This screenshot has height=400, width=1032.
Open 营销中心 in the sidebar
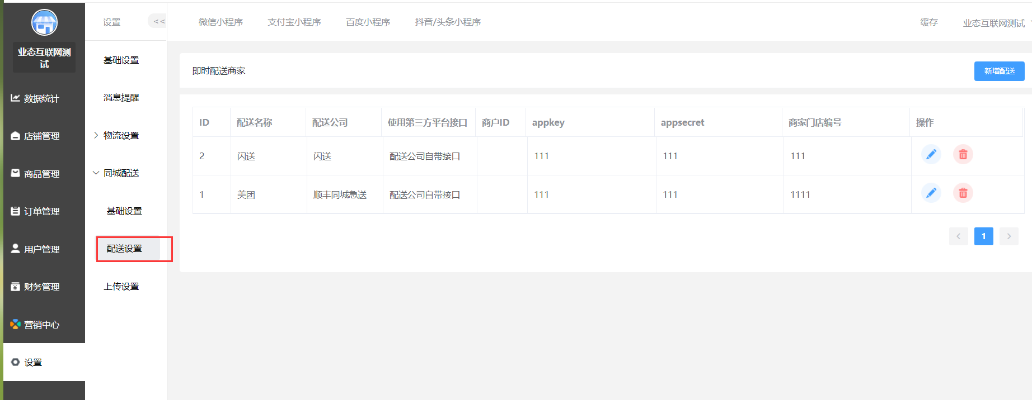pos(44,325)
